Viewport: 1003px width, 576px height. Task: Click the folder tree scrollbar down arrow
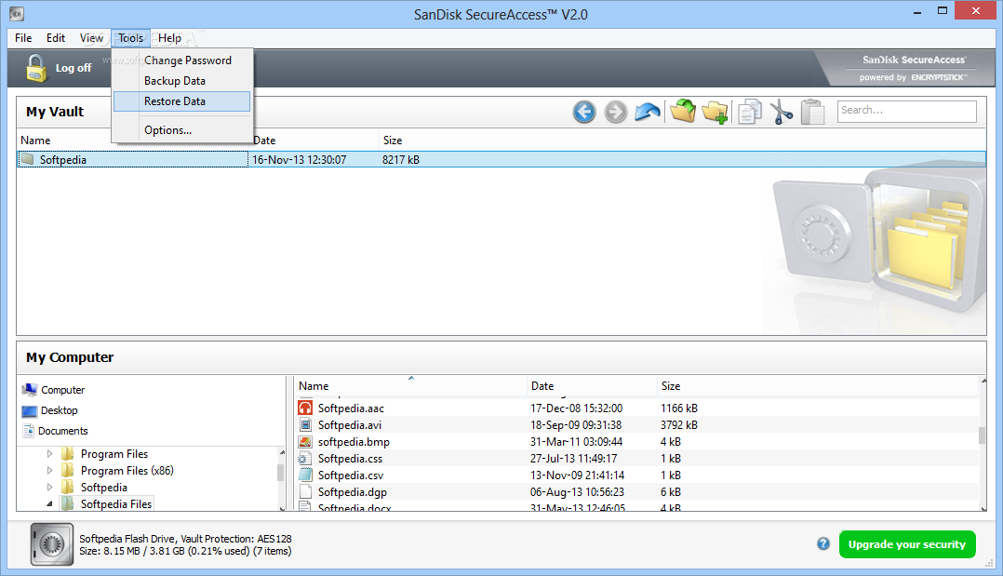[x=282, y=508]
